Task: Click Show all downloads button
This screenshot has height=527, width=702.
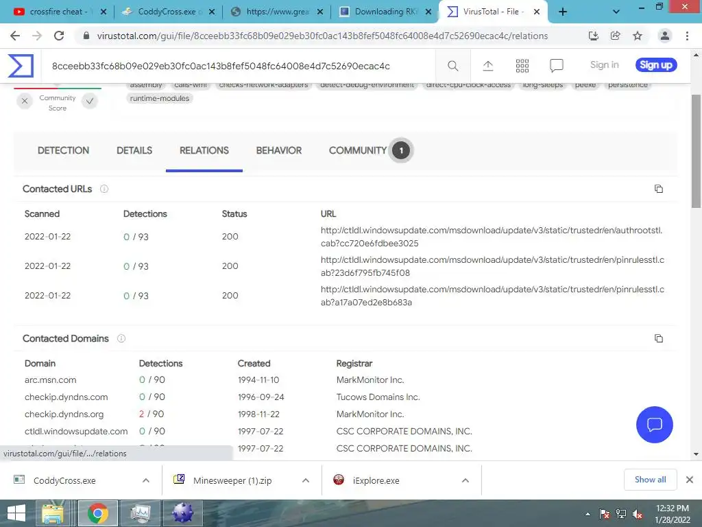Action: pyautogui.click(x=650, y=480)
